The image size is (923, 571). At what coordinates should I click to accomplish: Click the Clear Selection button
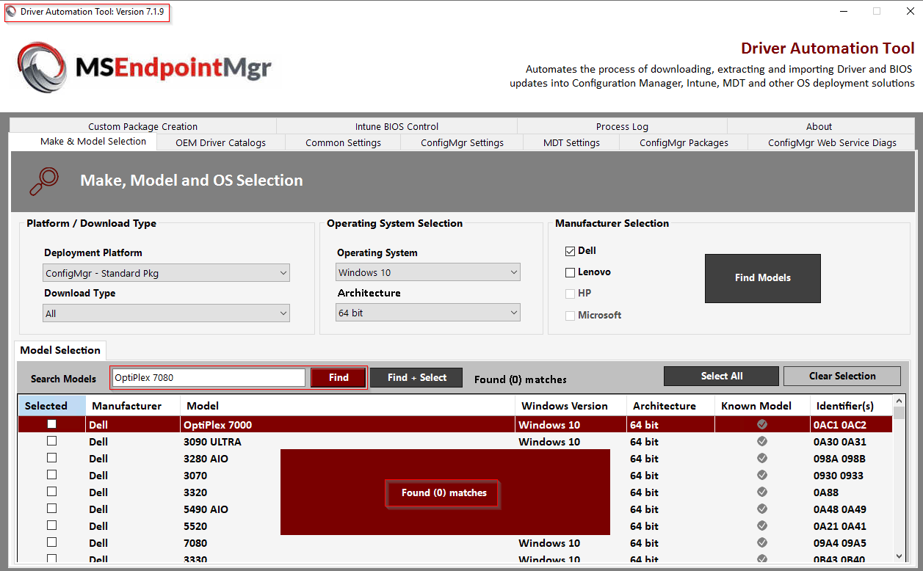[x=842, y=376]
